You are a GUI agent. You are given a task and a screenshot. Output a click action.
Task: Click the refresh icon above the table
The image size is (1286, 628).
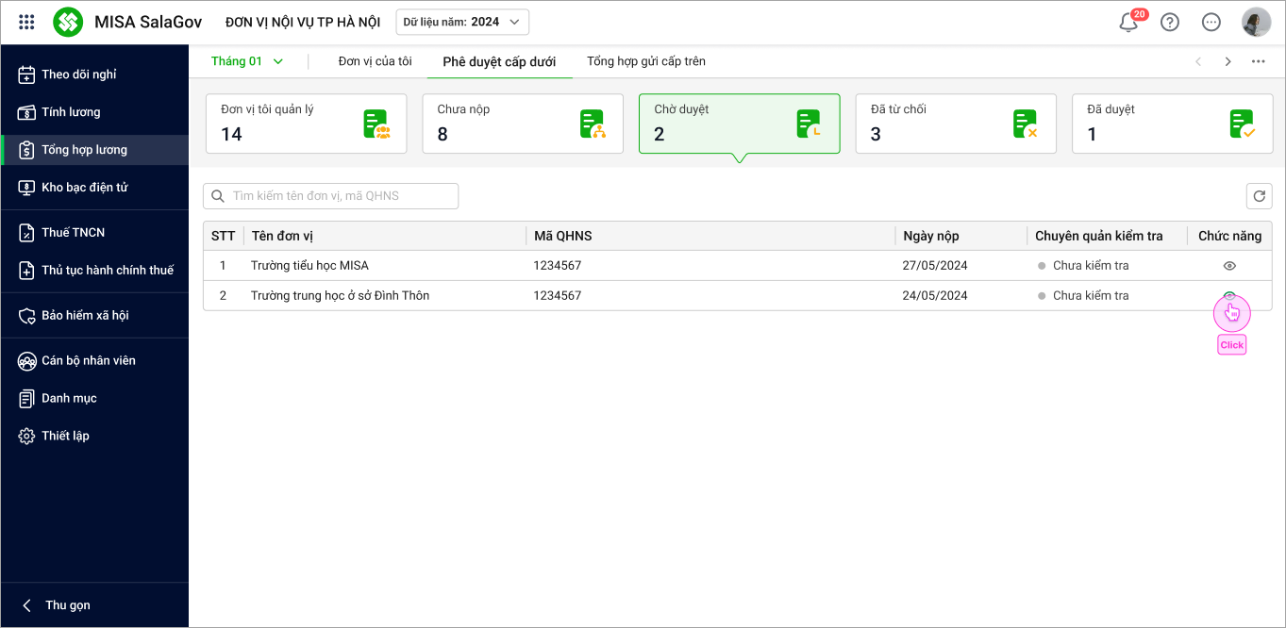(1258, 196)
